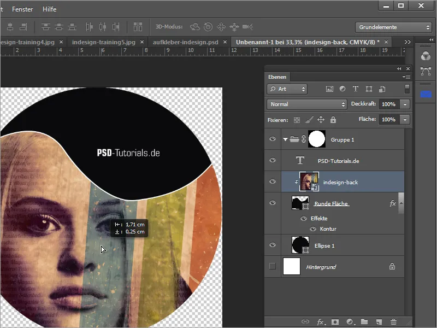Close the aufkleber-indesign.psd tab
This screenshot has width=437, height=328.
[225, 42]
